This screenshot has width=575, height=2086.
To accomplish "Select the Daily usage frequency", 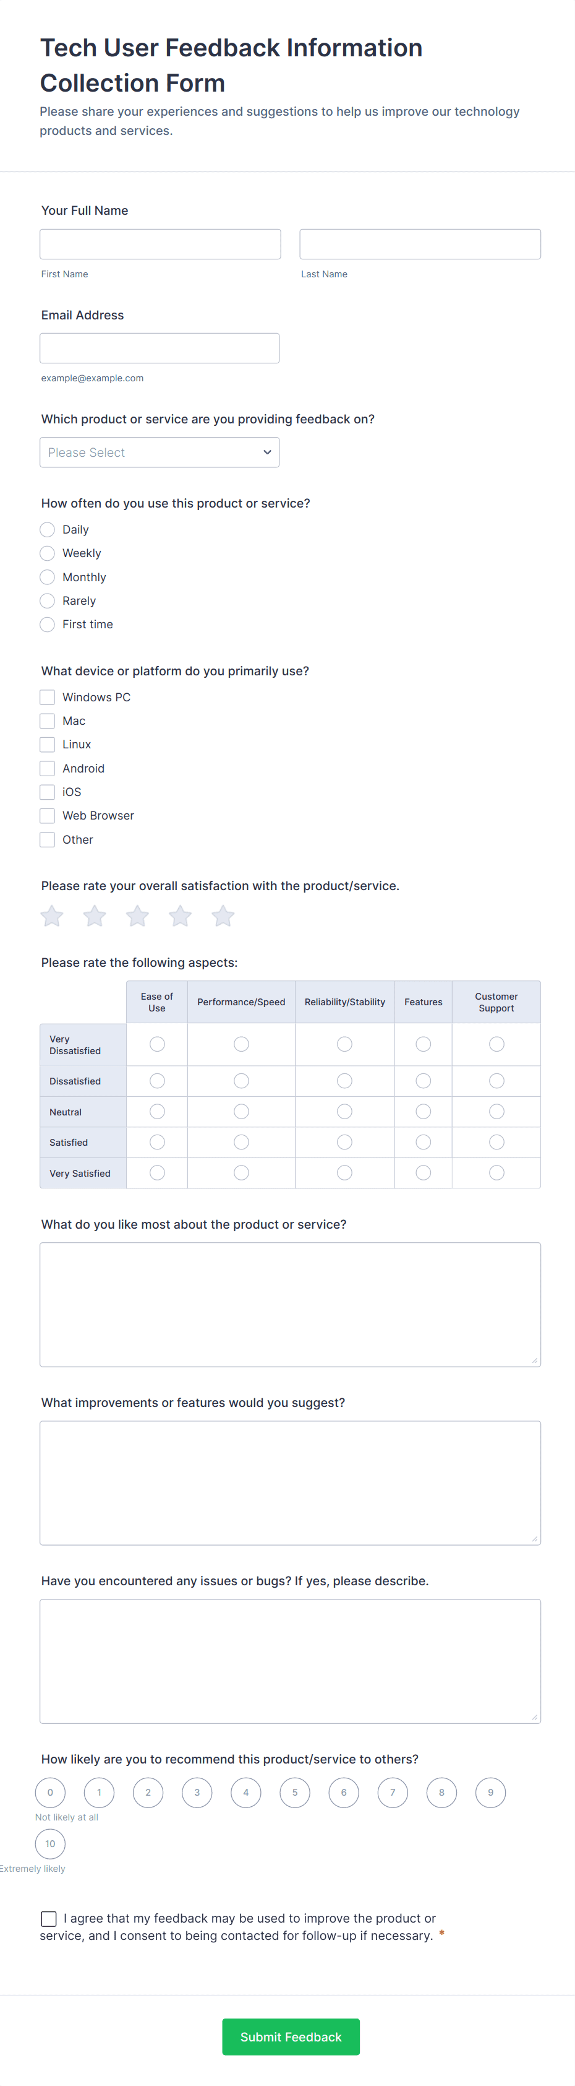I will pos(47,529).
